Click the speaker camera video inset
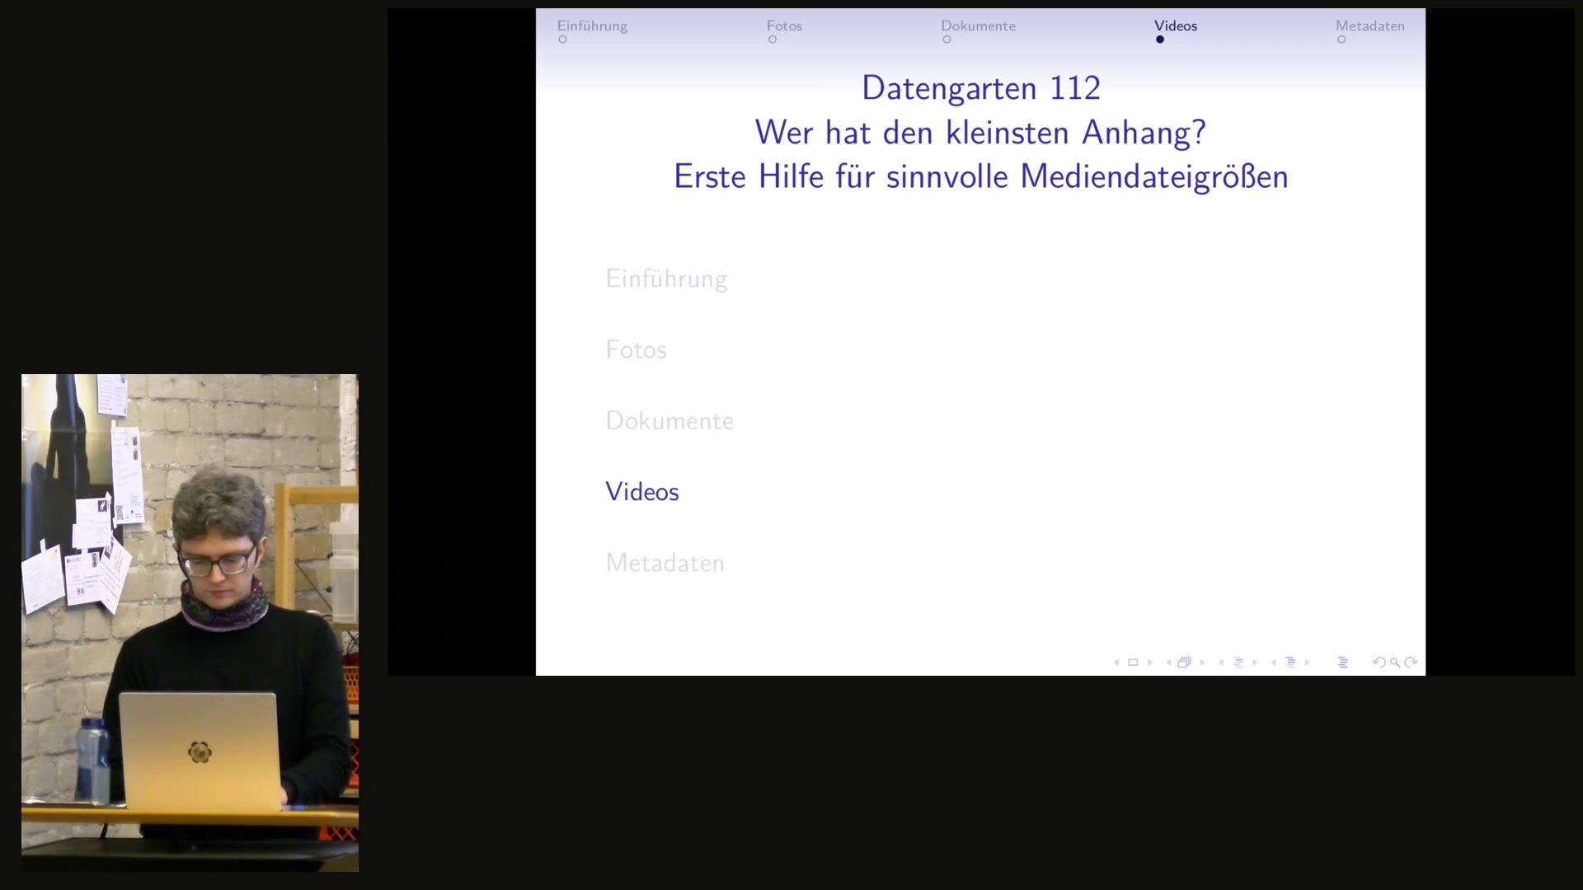 (x=190, y=623)
